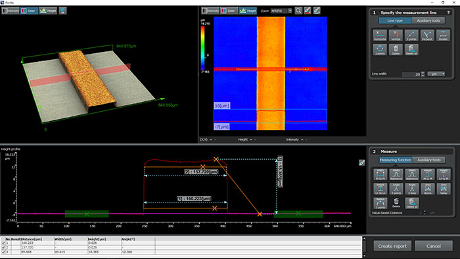Select the first Width Reference measuring tool
This screenshot has height=259, width=460.
point(396,174)
